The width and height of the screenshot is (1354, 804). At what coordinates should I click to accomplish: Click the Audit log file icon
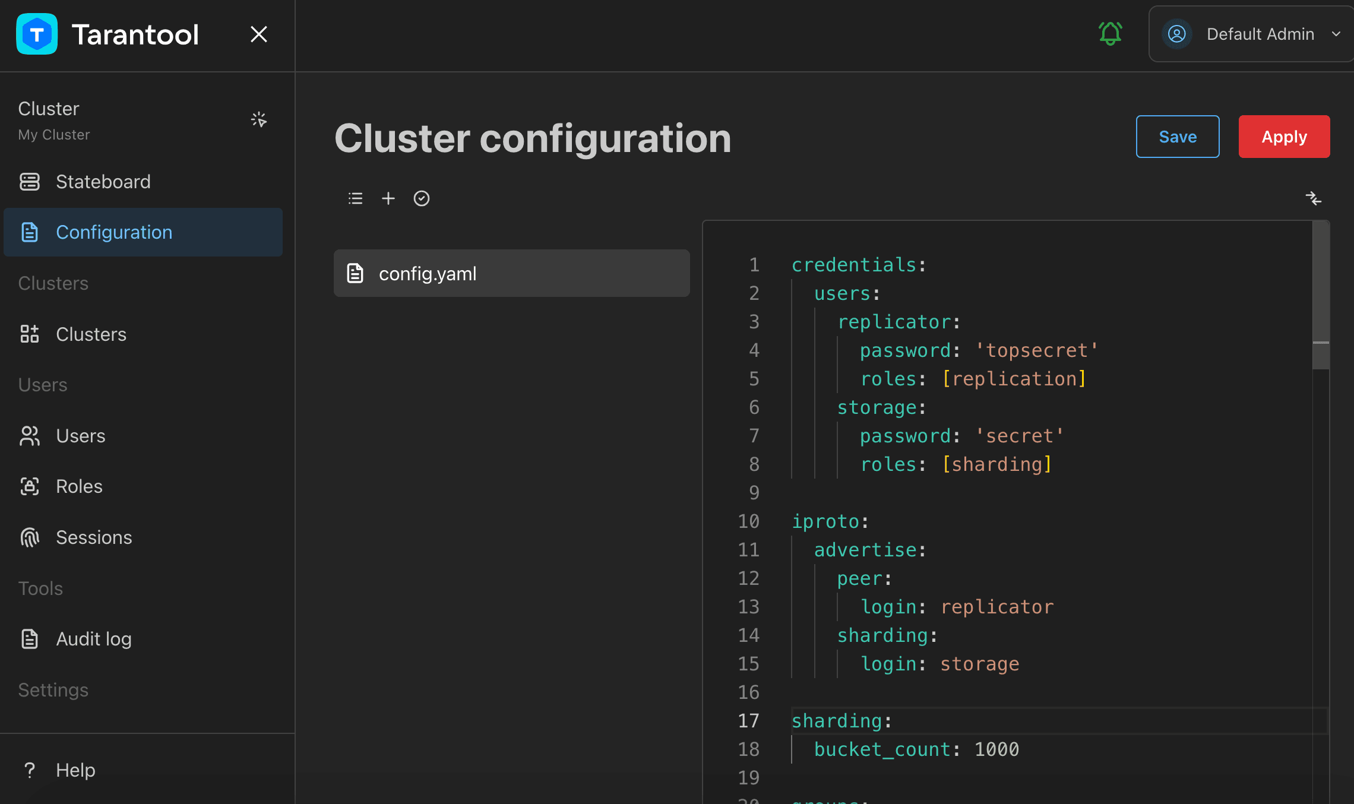[x=29, y=639]
